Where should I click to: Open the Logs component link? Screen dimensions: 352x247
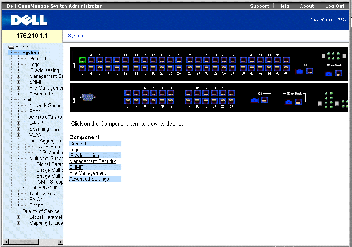coord(75,149)
